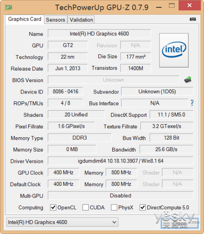Maximize the GPU-Z window
Screen dimensions: 204x234
172,6
